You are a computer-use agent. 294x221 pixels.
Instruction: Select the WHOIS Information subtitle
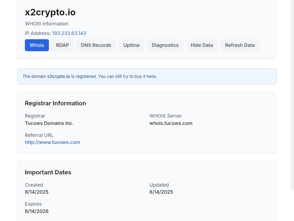click(47, 24)
